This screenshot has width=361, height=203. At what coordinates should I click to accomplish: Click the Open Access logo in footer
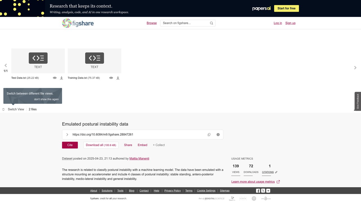(266, 198)
